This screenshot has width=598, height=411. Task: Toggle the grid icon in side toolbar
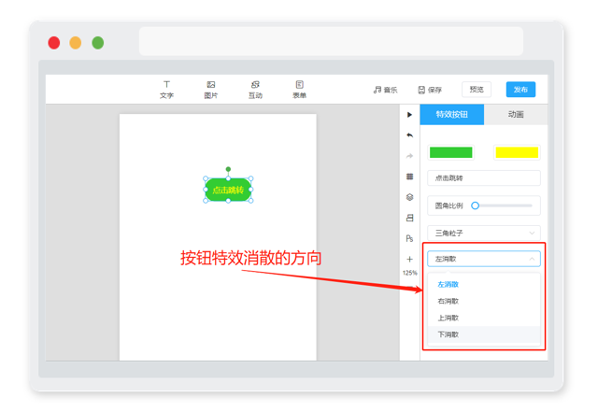tap(409, 177)
